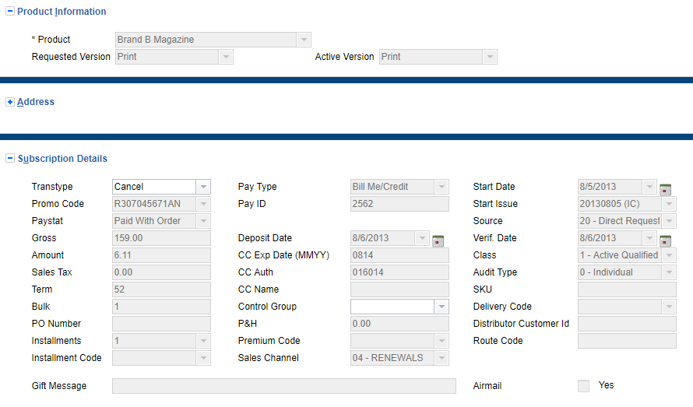
Task: Open the Active Version dropdown
Action: tap(489, 57)
